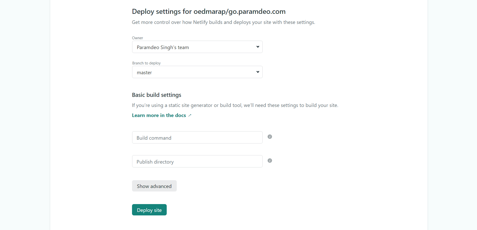Open the Branch to deploy selector
477x230 pixels.
coord(197,72)
